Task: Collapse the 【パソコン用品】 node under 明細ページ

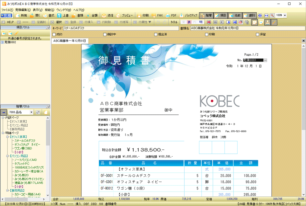Action: click(8, 156)
